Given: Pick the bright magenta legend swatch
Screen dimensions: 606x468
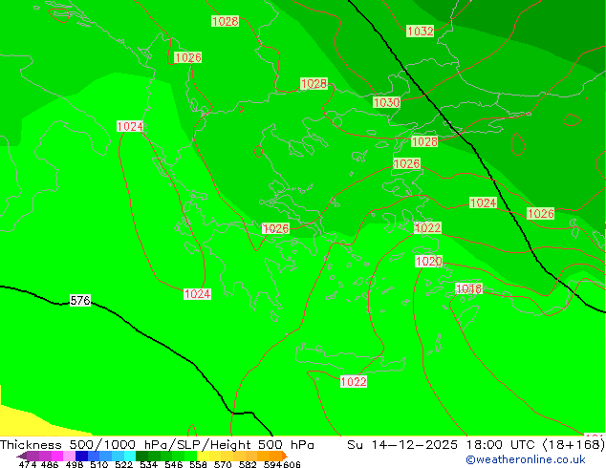Looking at the screenshot, I should (57, 456).
